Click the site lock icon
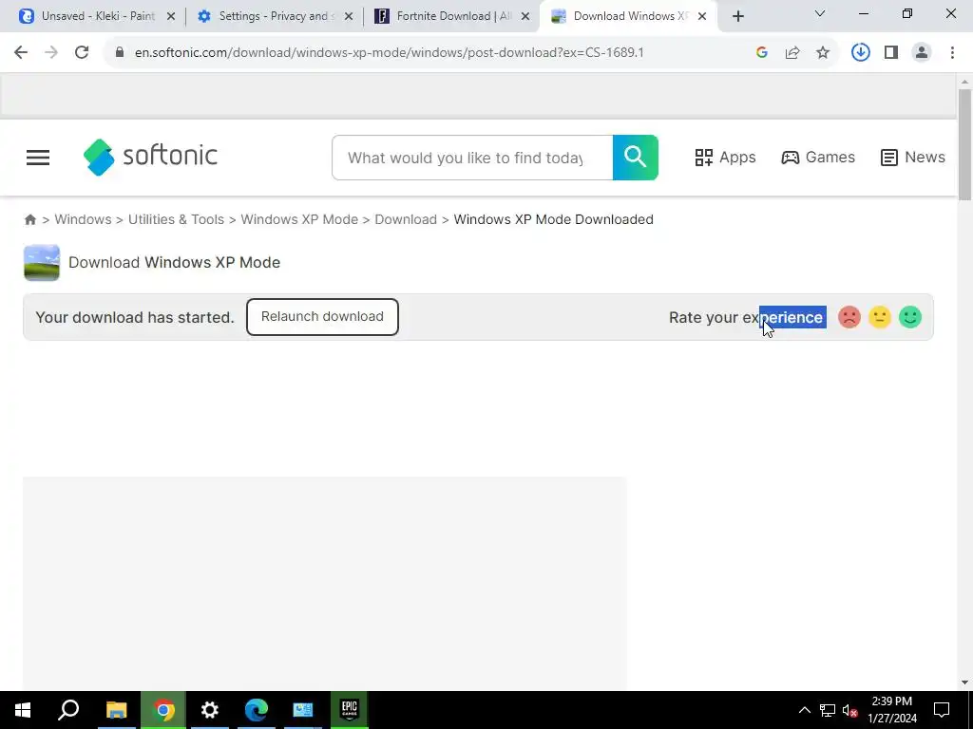This screenshot has height=729, width=973. click(120, 53)
